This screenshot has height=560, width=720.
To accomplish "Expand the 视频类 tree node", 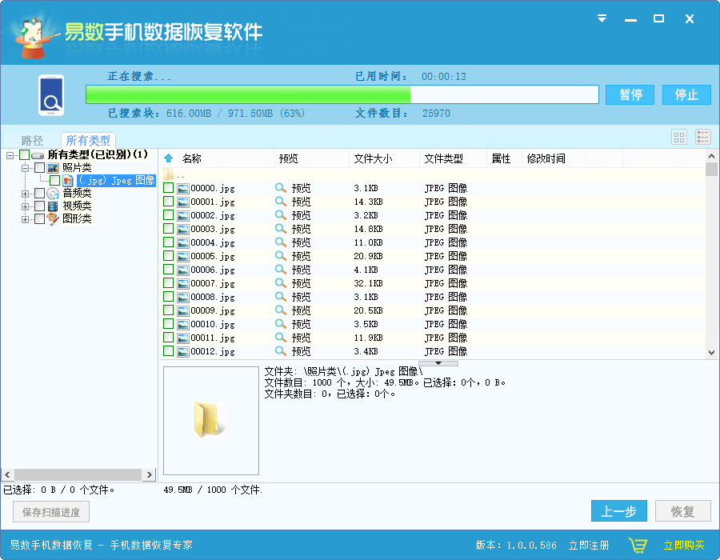I will click(x=25, y=206).
